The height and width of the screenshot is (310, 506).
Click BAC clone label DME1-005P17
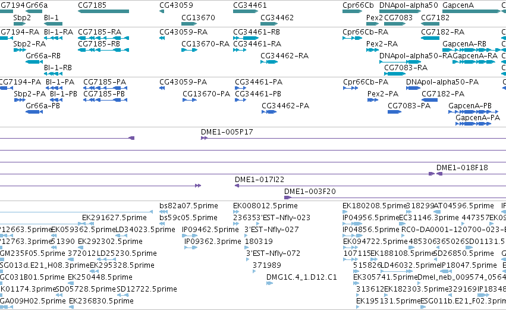click(227, 131)
